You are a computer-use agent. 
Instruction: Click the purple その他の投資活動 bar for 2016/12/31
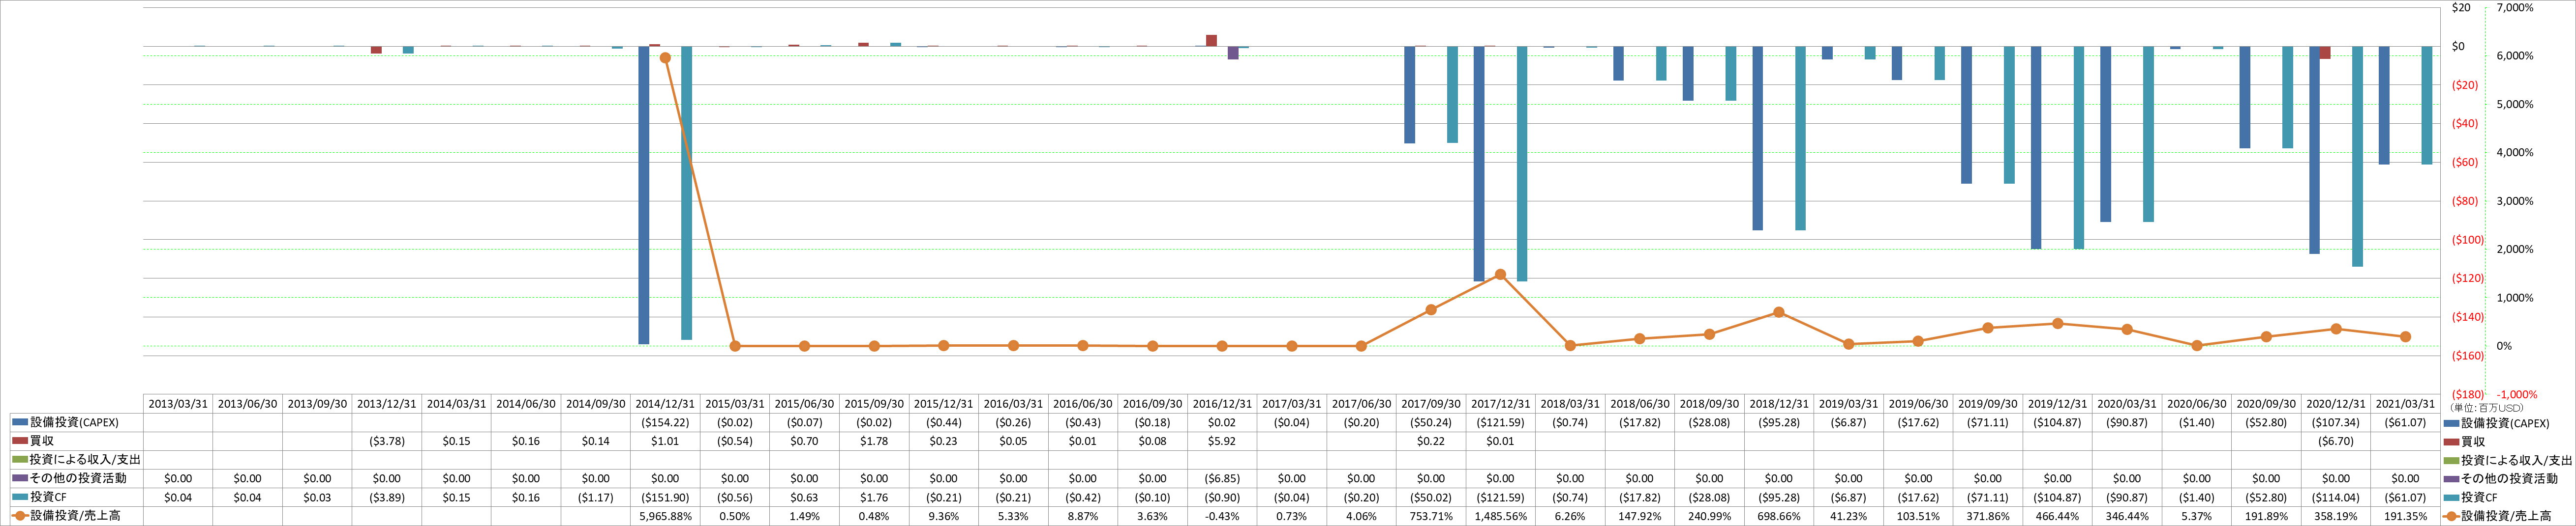point(1233,53)
